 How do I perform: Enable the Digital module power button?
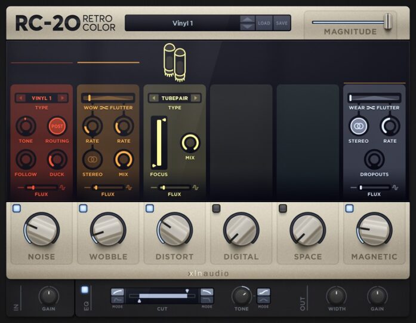pos(217,208)
